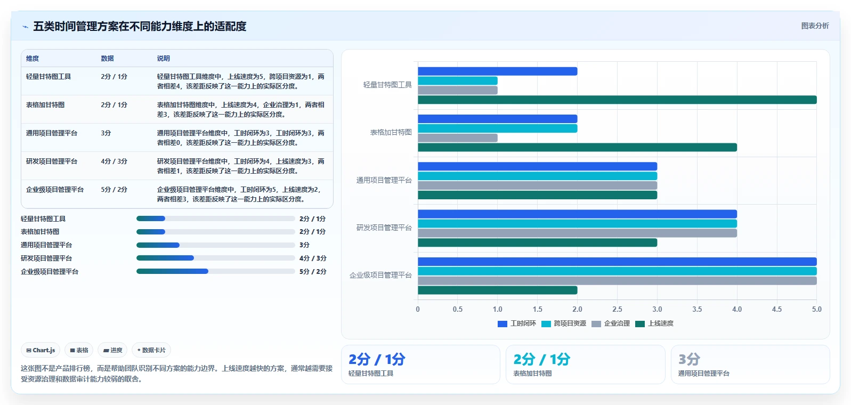
Task: Select the Chart.js tag chip
Action: (x=40, y=350)
